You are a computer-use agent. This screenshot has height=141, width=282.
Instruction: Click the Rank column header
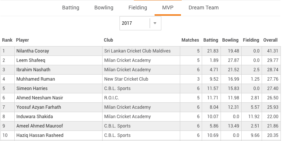point(7,40)
